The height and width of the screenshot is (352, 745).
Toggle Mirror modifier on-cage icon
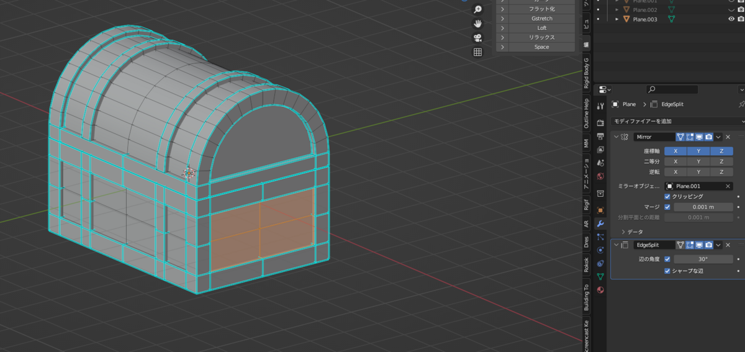(680, 137)
